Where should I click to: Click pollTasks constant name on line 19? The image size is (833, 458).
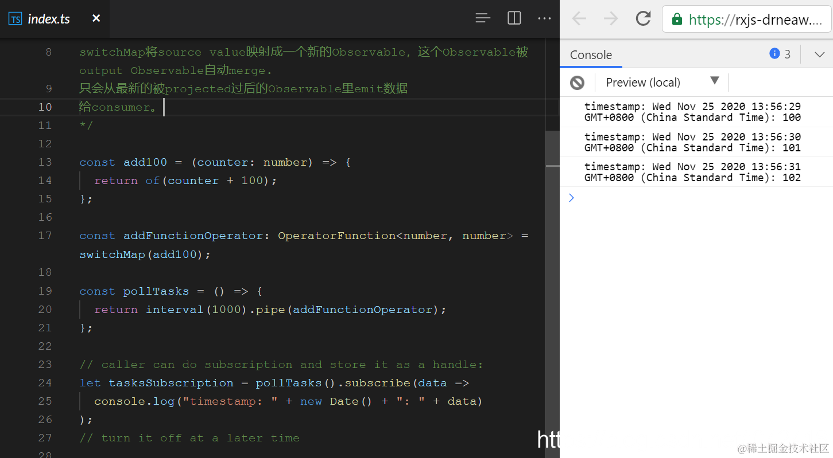[x=156, y=291]
